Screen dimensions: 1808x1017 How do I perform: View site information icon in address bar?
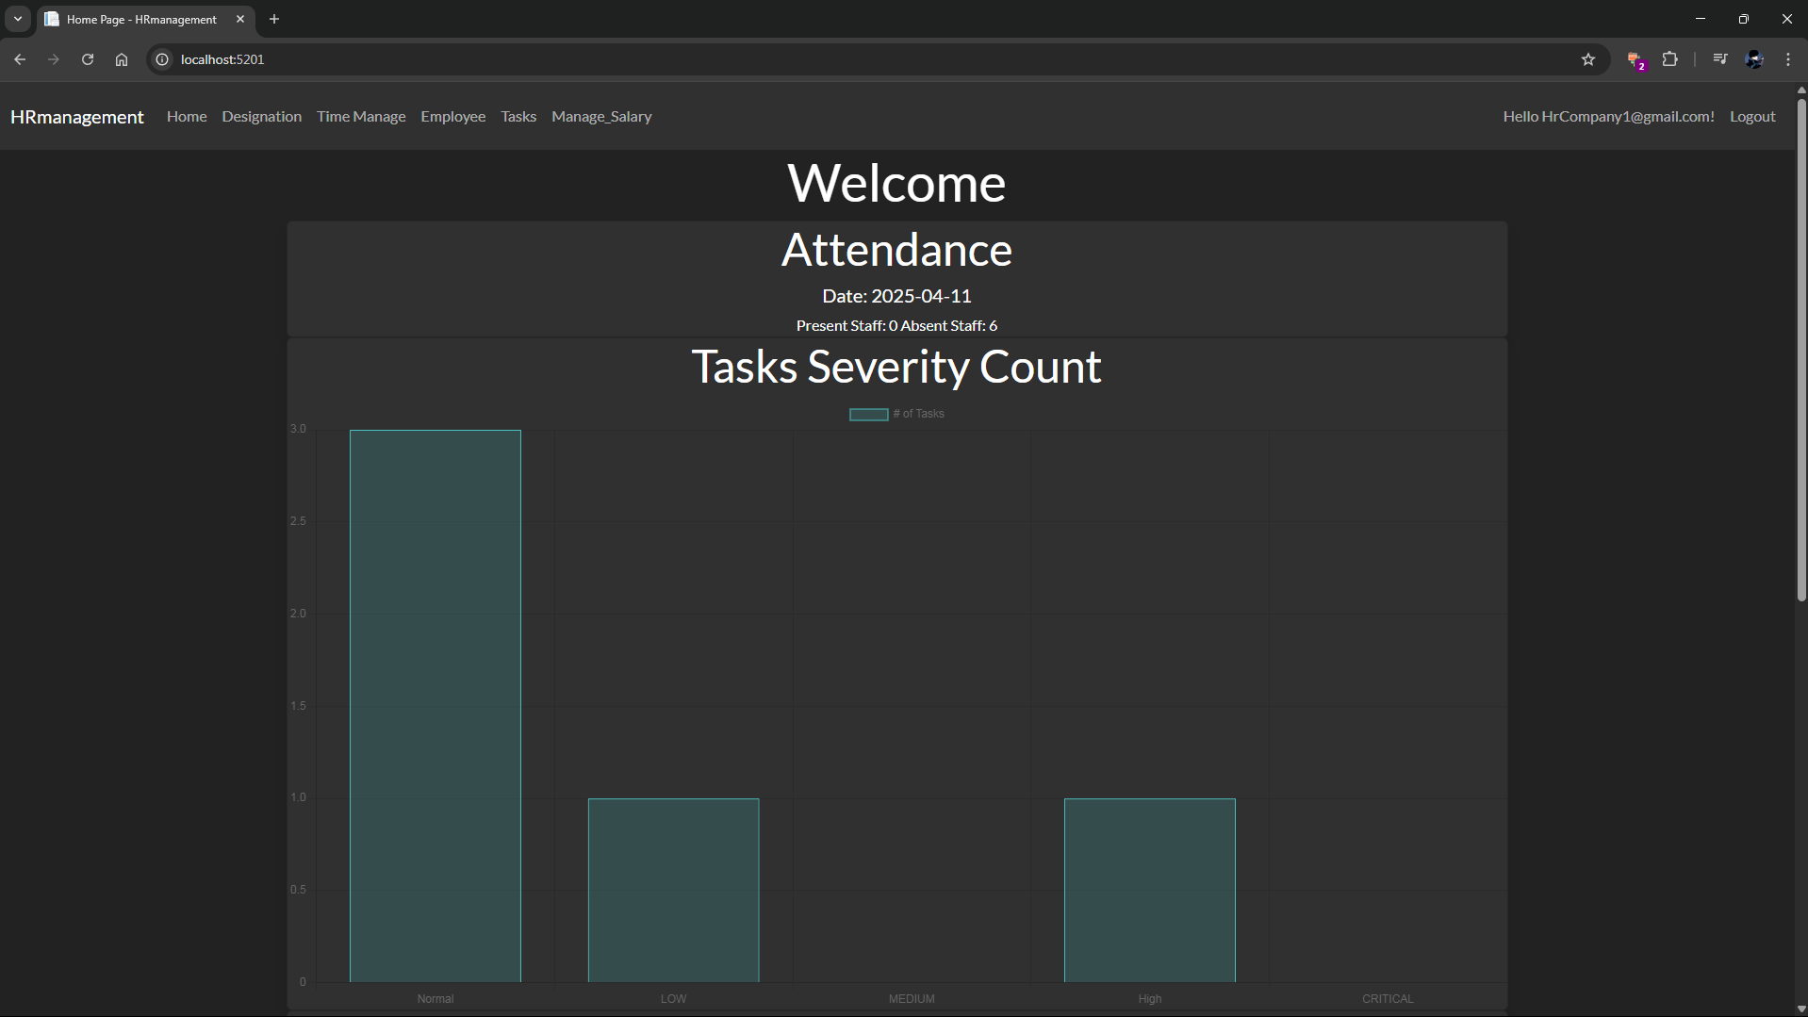162,59
